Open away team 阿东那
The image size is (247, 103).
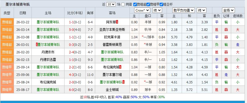tap(111, 22)
